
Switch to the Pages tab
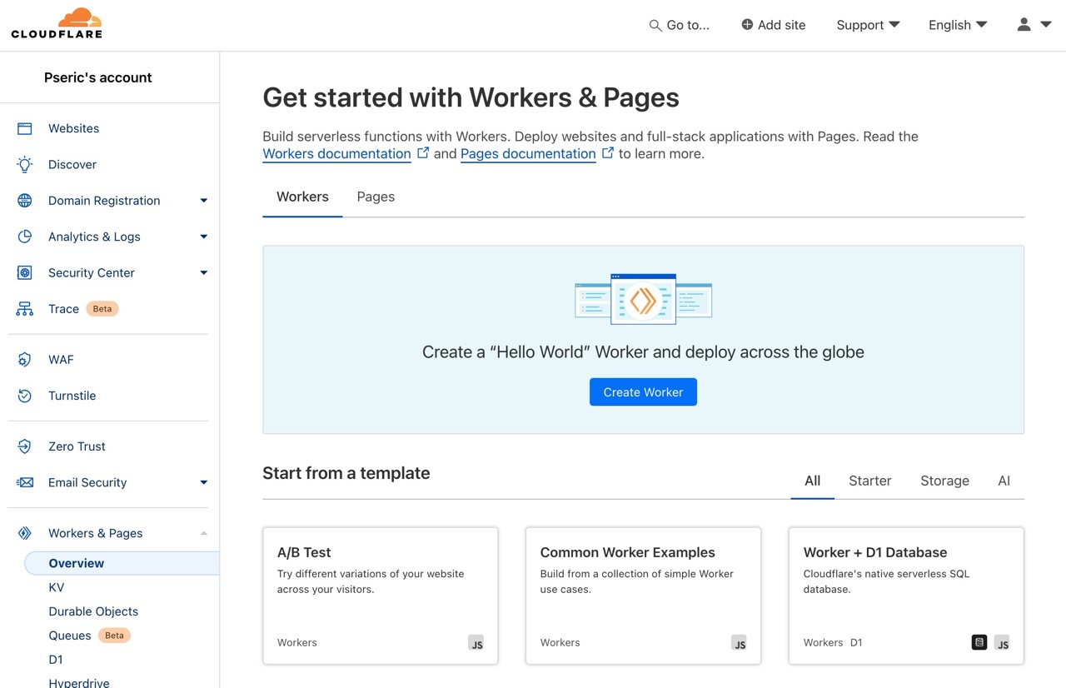(376, 197)
